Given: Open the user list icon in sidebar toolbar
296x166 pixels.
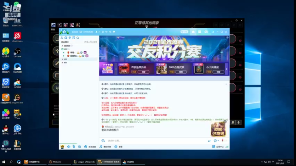Looking at the screenshot, I should pyautogui.click(x=62, y=38).
